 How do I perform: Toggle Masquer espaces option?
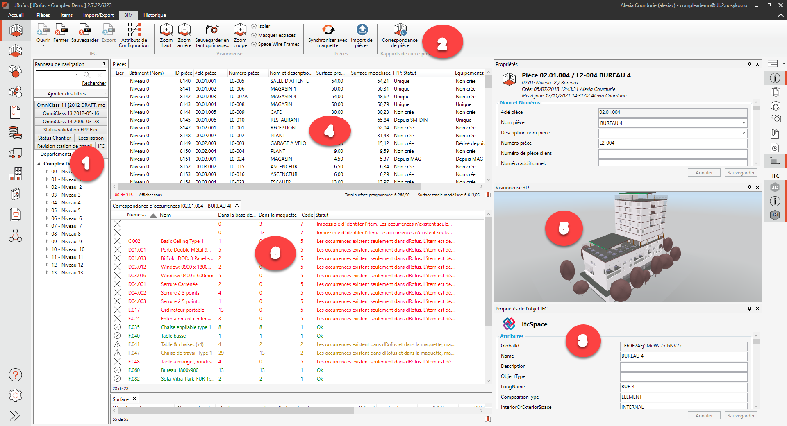276,35
